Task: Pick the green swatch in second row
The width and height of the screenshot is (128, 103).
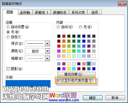Action: (x=74, y=41)
